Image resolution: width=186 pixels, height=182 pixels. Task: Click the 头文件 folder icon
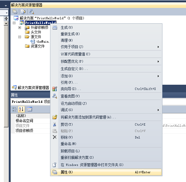[x=27, y=32]
